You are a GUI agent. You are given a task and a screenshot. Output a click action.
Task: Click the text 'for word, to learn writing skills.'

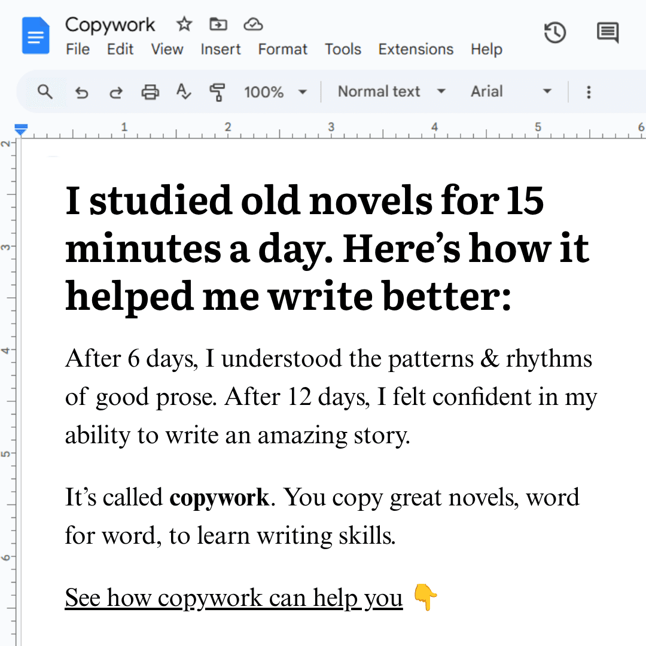[x=230, y=535]
